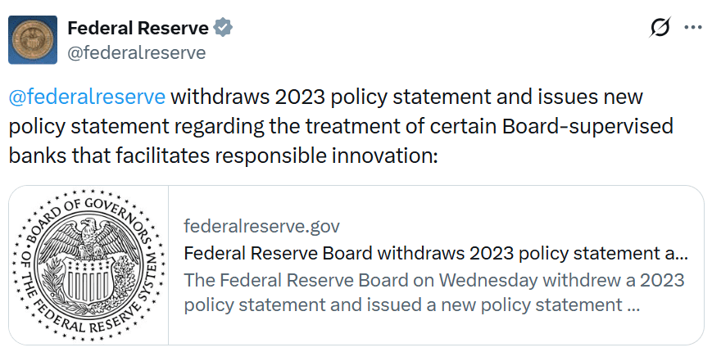Expand the truncated ellipsis ending the card headline
Viewport: 712px width, 352px height.
tap(683, 253)
